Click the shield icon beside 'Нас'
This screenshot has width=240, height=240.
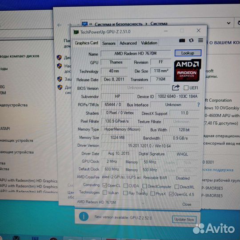[x=60, y=66]
